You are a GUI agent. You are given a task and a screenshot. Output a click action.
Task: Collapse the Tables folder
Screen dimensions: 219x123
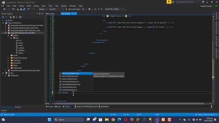coord(8,36)
